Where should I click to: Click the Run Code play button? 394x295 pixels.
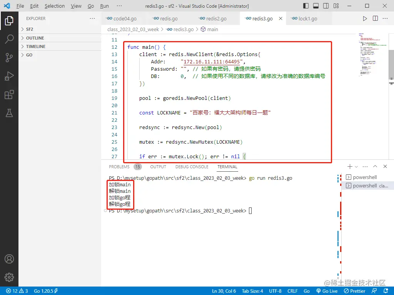[x=365, y=18]
